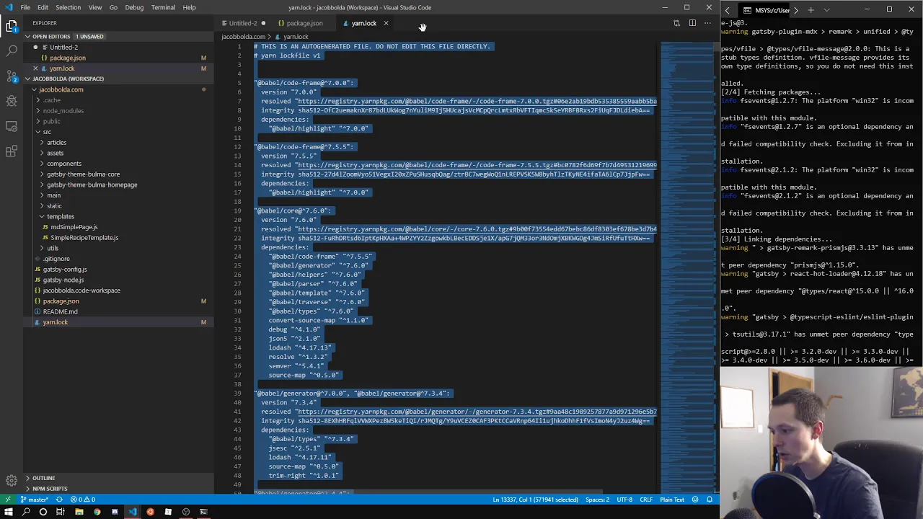Click the Synchronize Changes icon
Screen dimensions: 923x519
(x=59, y=500)
